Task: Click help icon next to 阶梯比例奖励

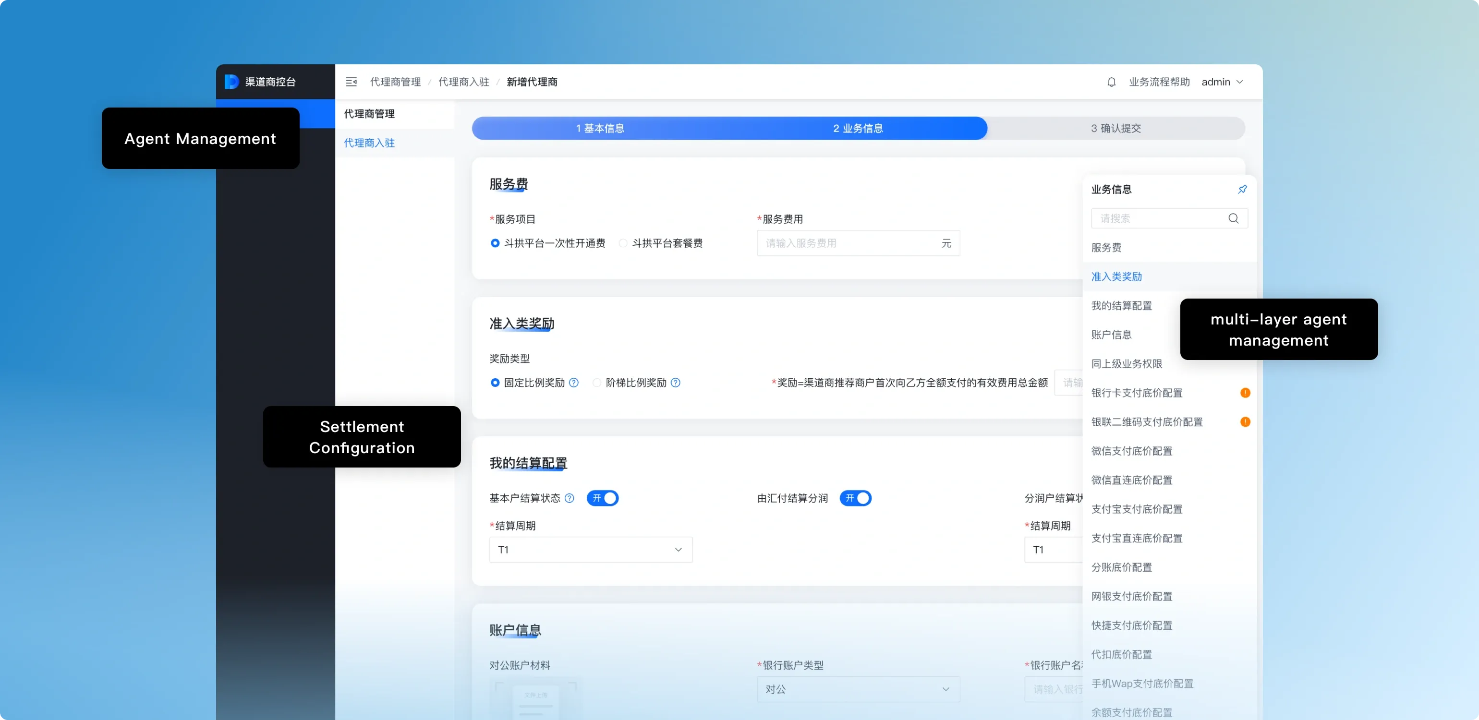Action: click(675, 383)
